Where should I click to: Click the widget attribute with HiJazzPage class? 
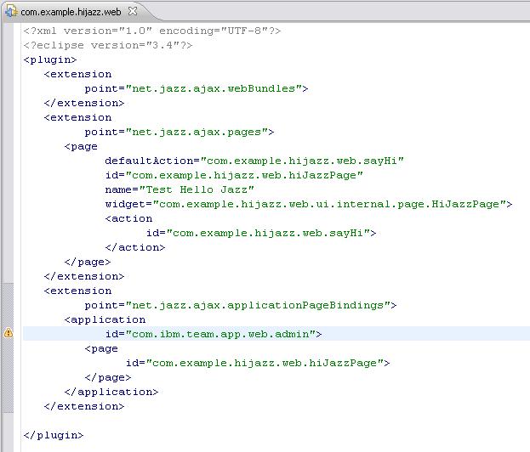(308, 204)
